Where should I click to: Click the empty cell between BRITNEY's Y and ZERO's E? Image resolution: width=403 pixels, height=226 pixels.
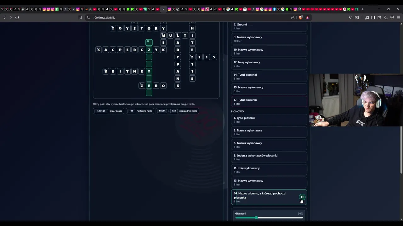(x=149, y=78)
